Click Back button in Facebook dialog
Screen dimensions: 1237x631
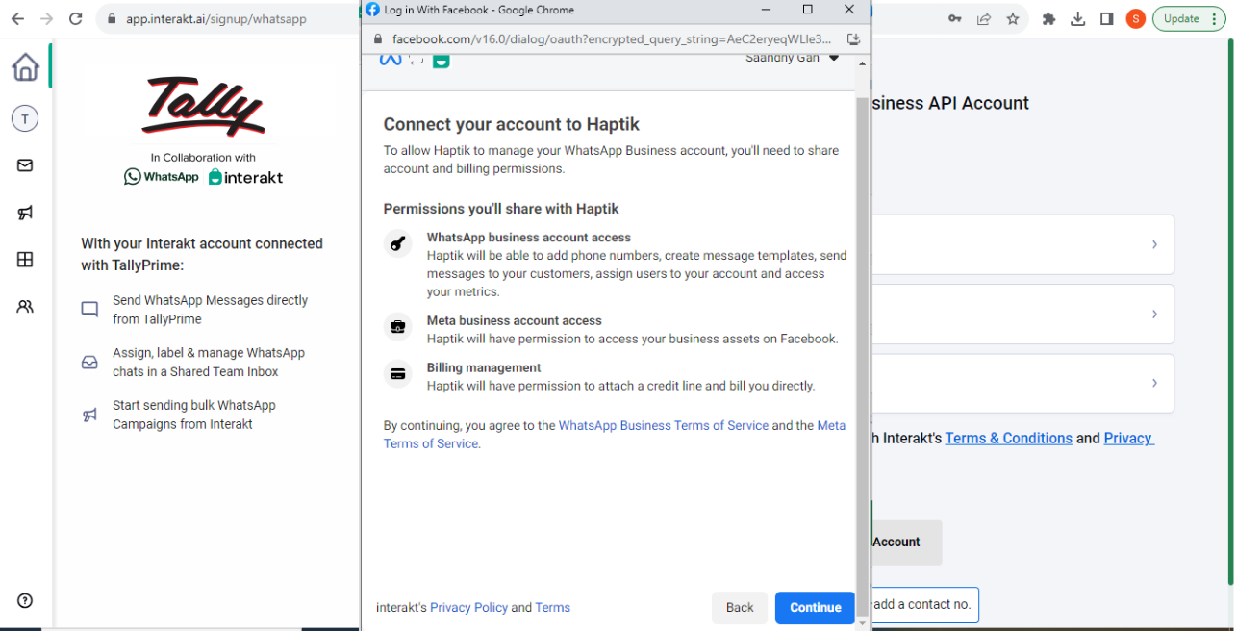pyautogui.click(x=740, y=607)
